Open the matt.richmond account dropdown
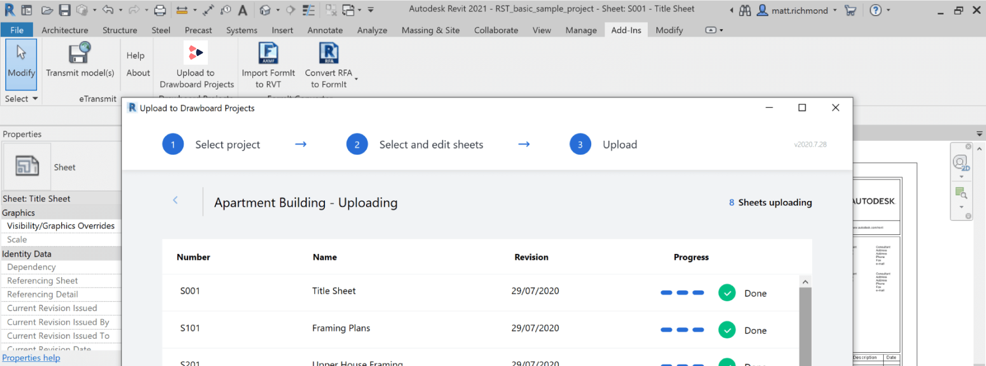The width and height of the screenshot is (986, 366). [835, 10]
